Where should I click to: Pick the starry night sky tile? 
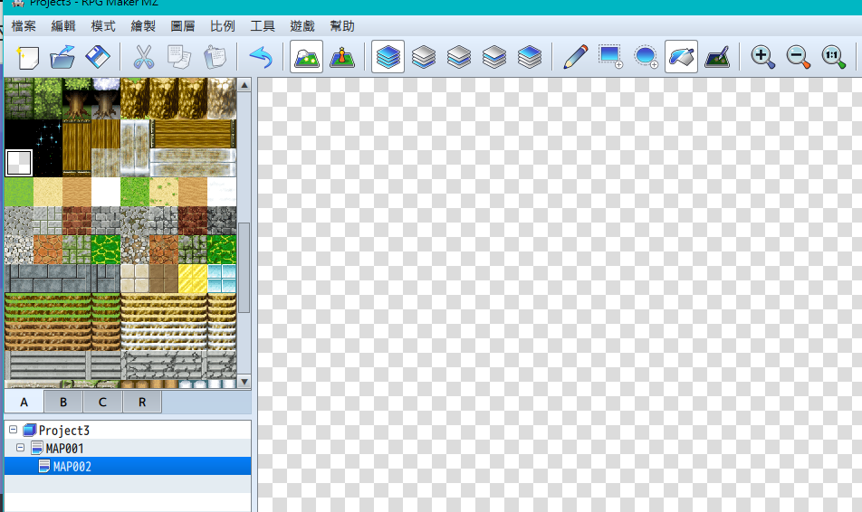[48, 148]
